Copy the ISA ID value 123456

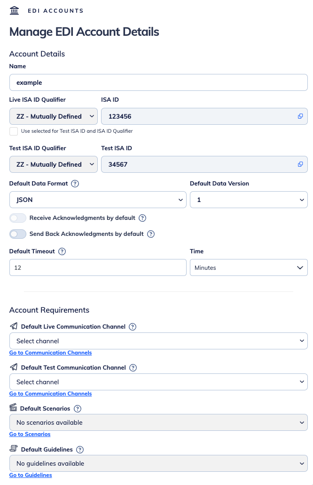pos(300,116)
